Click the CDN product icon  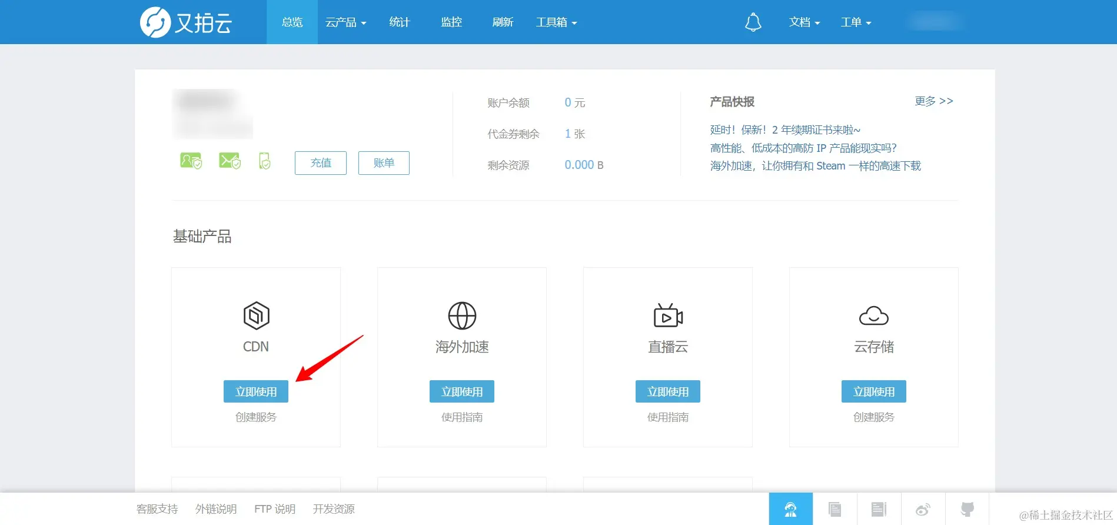pos(256,316)
